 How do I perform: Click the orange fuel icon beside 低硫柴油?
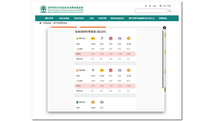coord(77,70)
